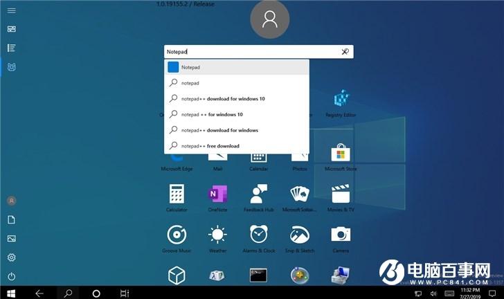Viewport: 504px width, 299px height.
Task: Open the touch keyboard tray icon
Action: pos(449,293)
